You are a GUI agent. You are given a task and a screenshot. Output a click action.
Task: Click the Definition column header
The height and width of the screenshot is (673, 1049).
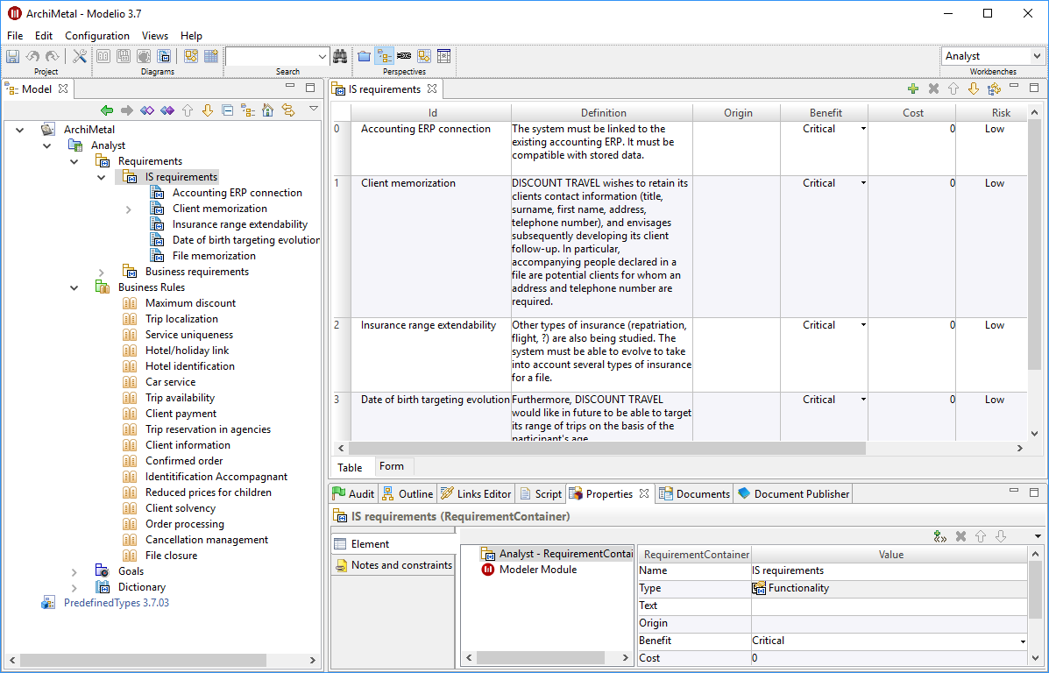[603, 113]
